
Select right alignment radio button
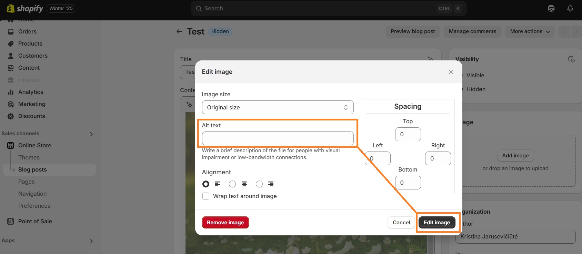259,184
